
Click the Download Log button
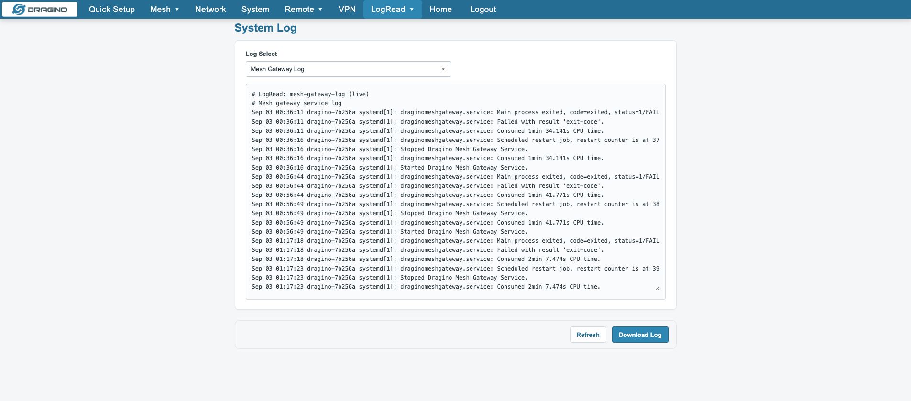point(640,335)
